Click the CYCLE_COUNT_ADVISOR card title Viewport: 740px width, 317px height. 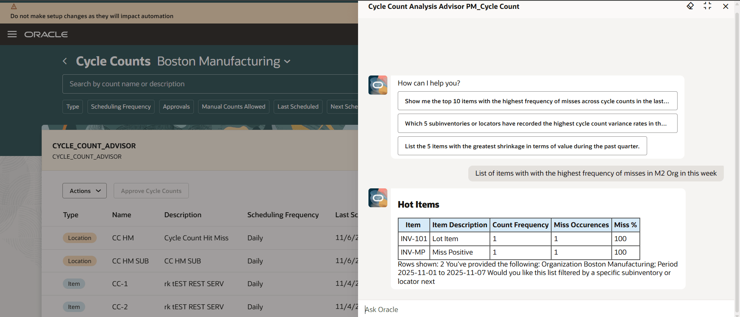click(x=94, y=146)
